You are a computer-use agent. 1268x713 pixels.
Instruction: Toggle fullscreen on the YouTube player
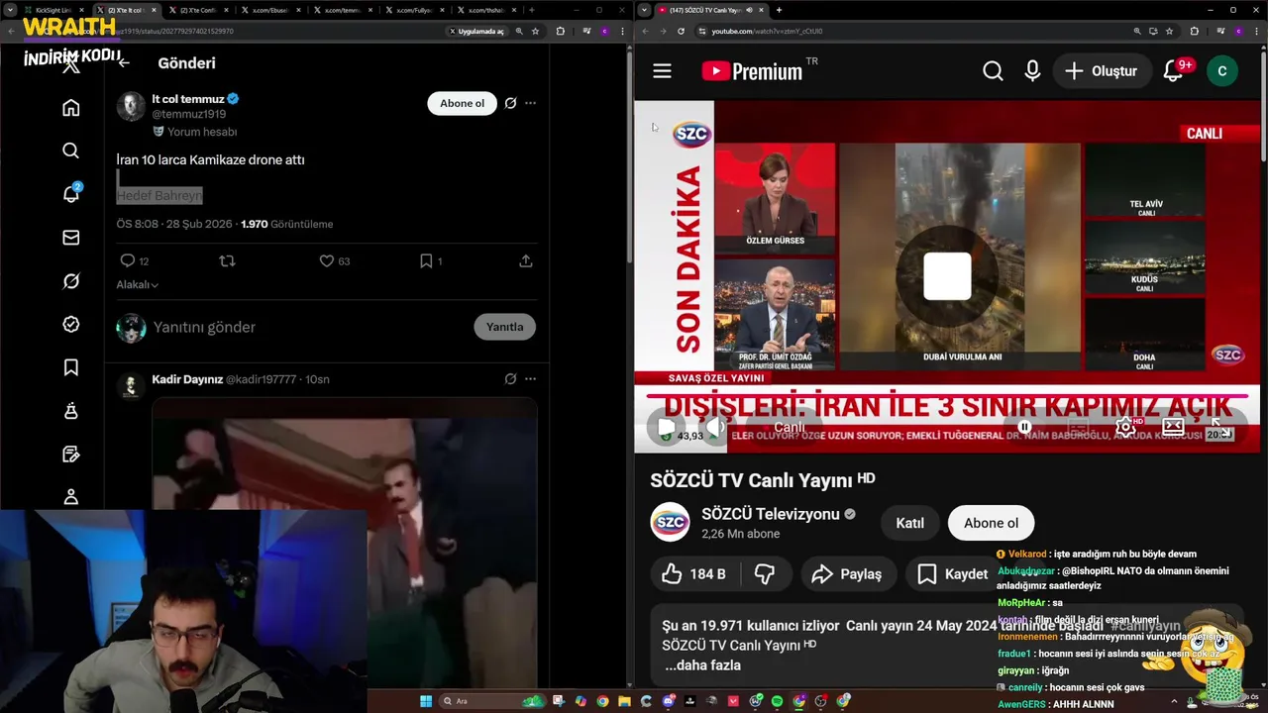1220,427
